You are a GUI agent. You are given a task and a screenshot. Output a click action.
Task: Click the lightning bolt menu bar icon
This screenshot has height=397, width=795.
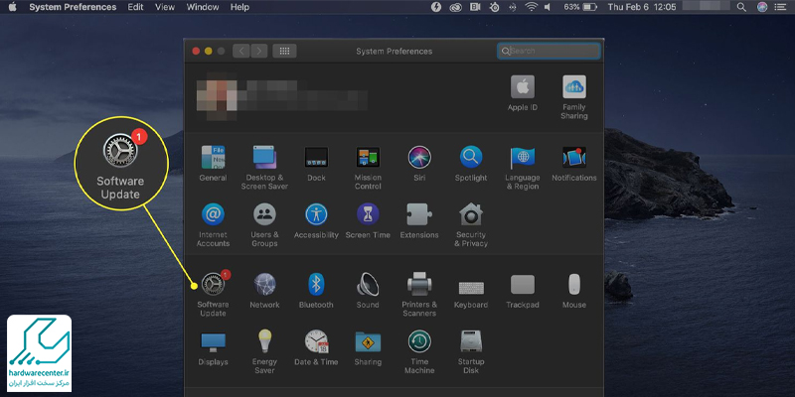click(436, 7)
